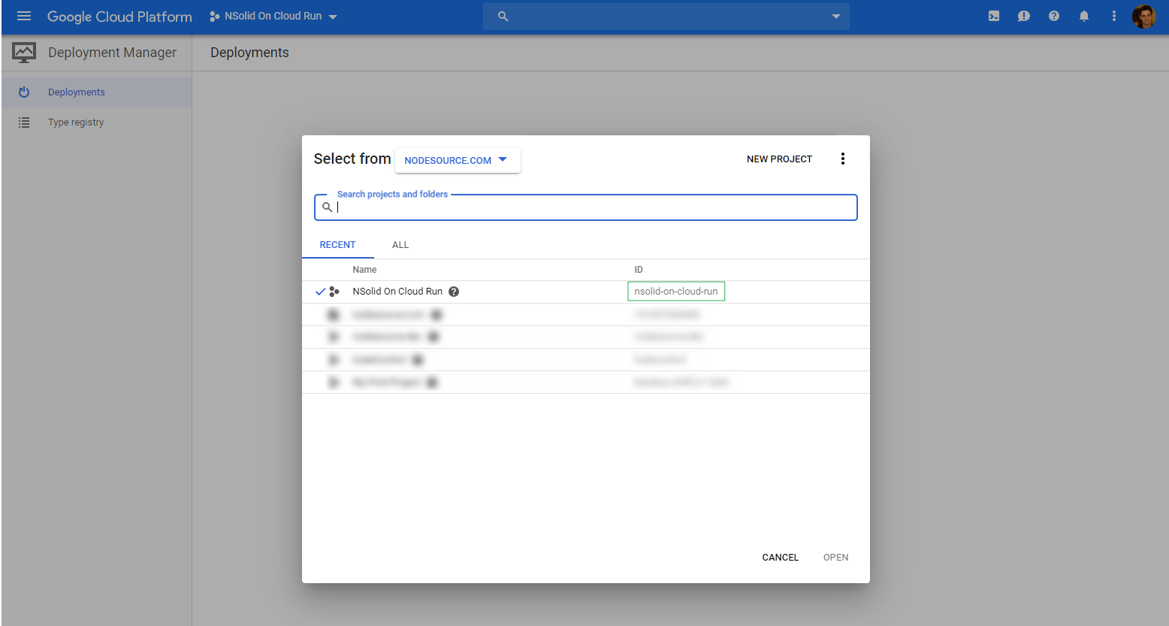Click the ID column header
1169x626 pixels.
pos(639,269)
